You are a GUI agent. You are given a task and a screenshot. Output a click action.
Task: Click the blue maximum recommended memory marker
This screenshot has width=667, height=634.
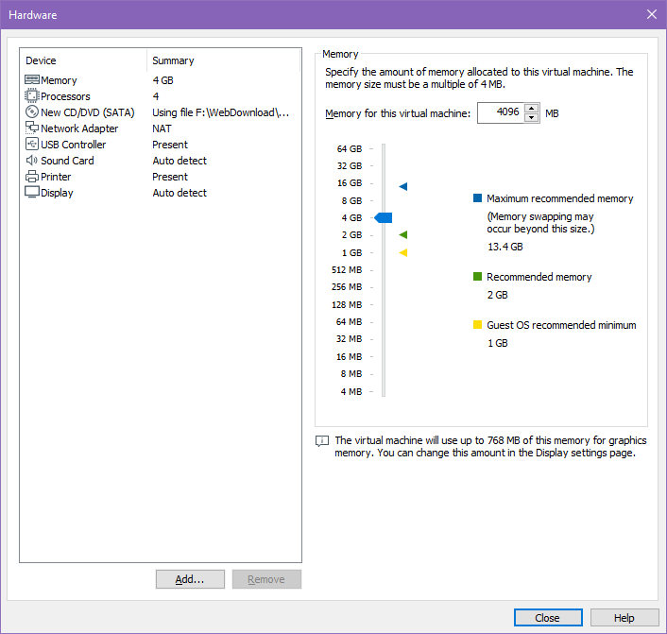click(x=403, y=186)
